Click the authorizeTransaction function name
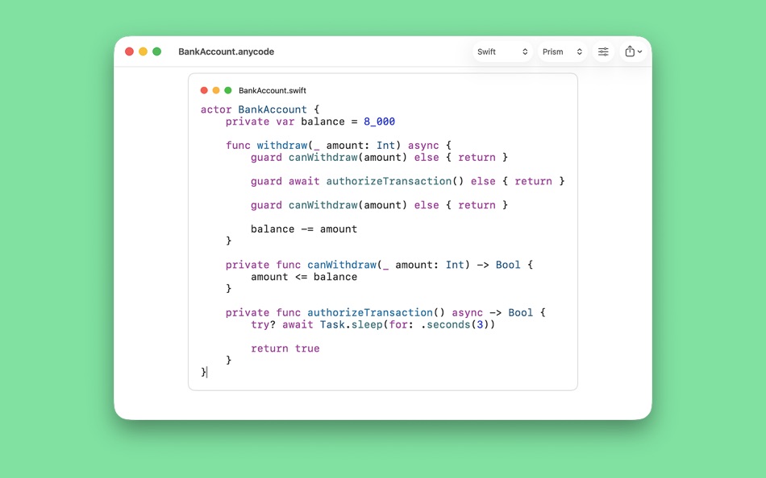The image size is (766, 478). click(370, 312)
